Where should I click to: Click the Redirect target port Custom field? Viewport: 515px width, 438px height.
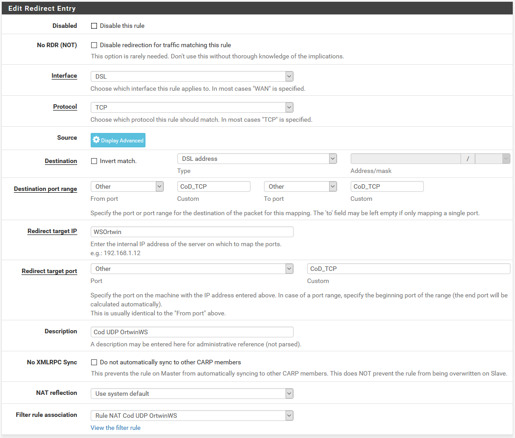tap(408, 269)
